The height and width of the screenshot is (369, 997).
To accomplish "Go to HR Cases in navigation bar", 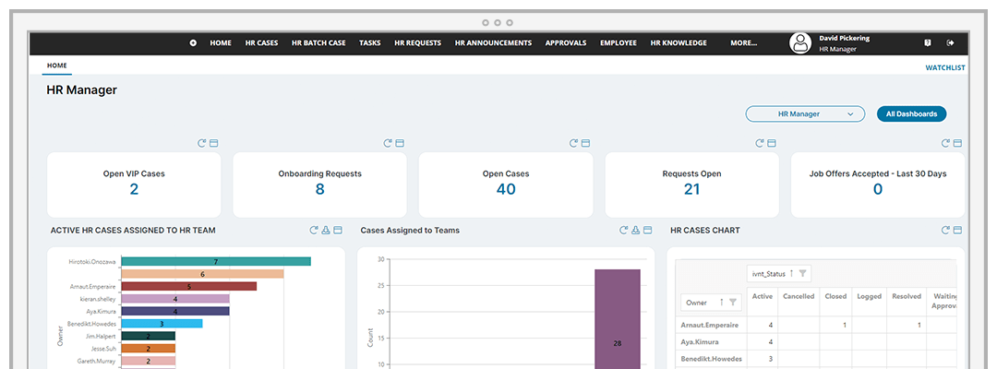I will (261, 43).
